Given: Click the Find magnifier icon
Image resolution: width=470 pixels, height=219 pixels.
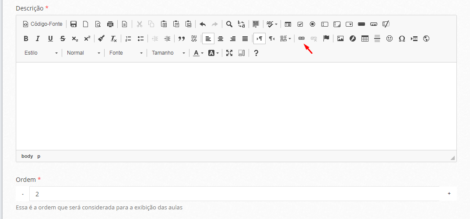Looking at the screenshot, I should 229,24.
